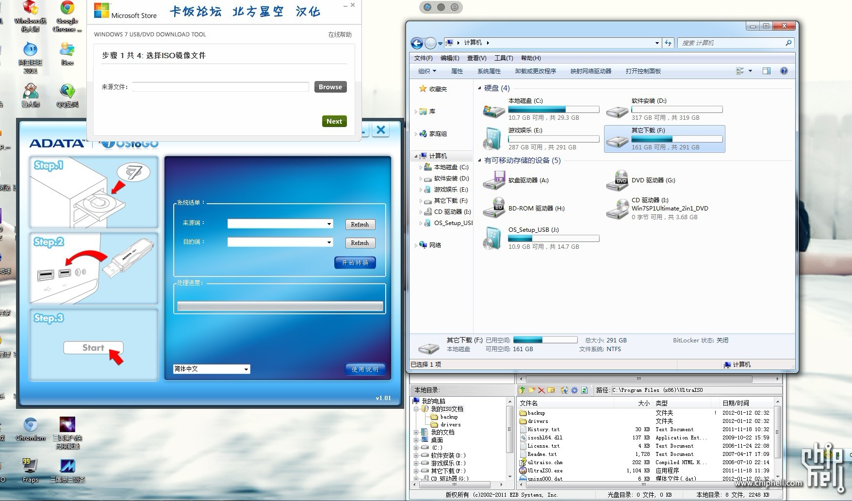Click UltraISO refresh icon in local toolbar
Image resolution: width=852 pixels, height=501 pixels.
[584, 390]
